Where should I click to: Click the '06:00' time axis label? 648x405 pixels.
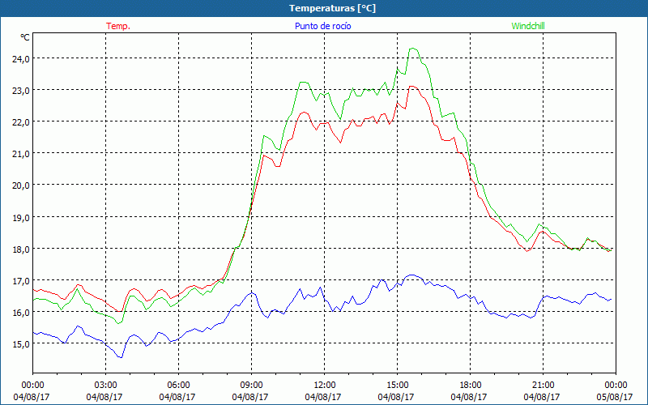click(x=178, y=386)
